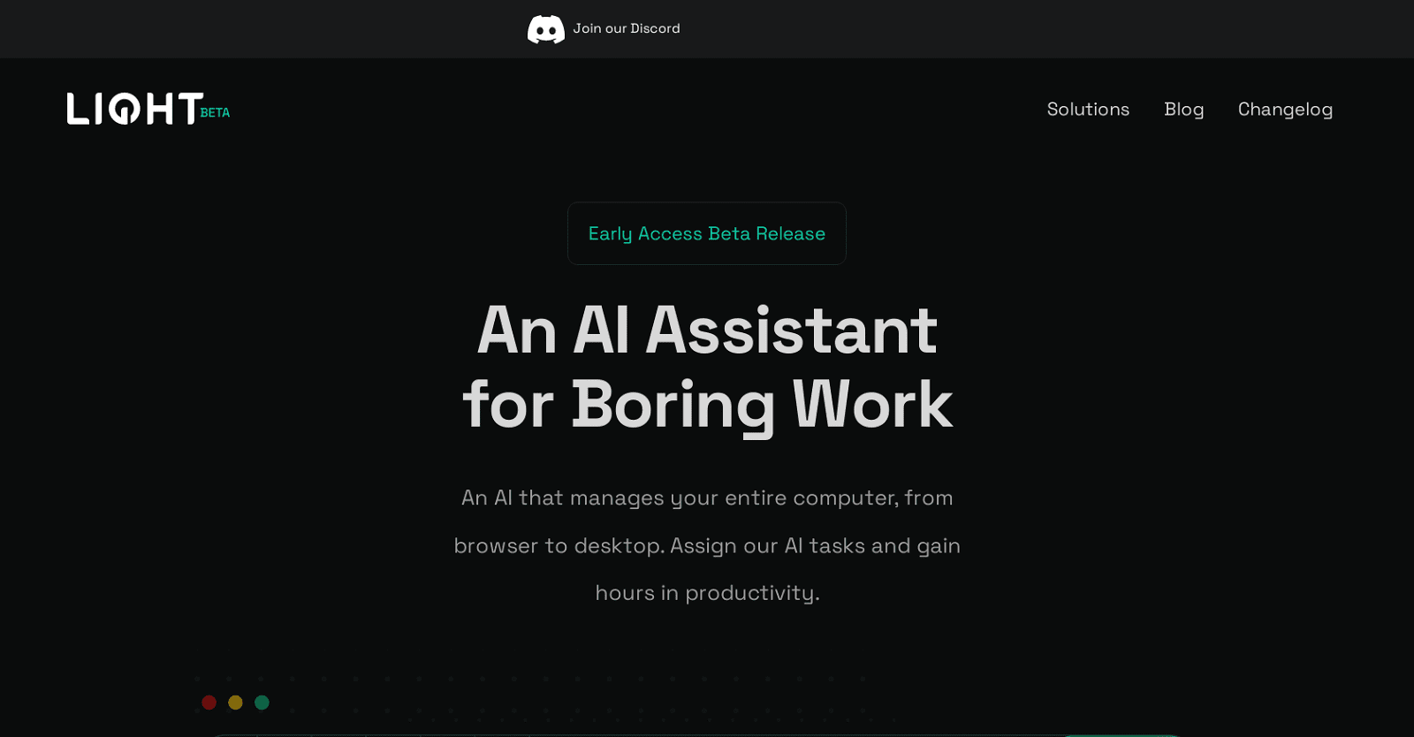Viewport: 1414px width, 737px height.
Task: Click the green dot in preview window
Action: point(262,703)
